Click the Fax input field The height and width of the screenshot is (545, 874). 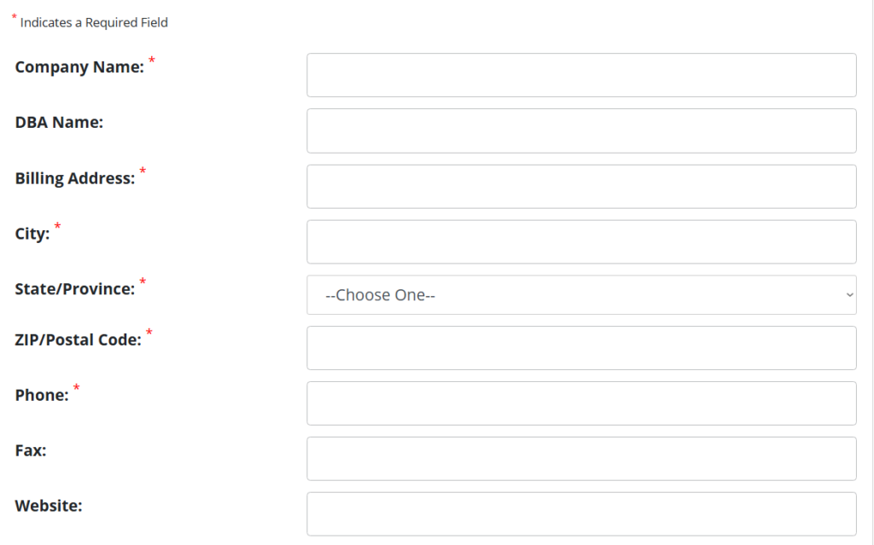coord(581,459)
